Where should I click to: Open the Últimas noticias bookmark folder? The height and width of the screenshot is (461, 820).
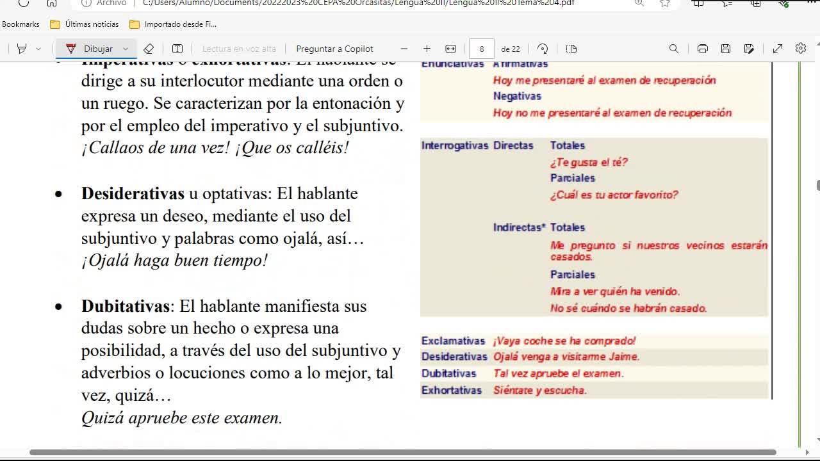(85, 24)
